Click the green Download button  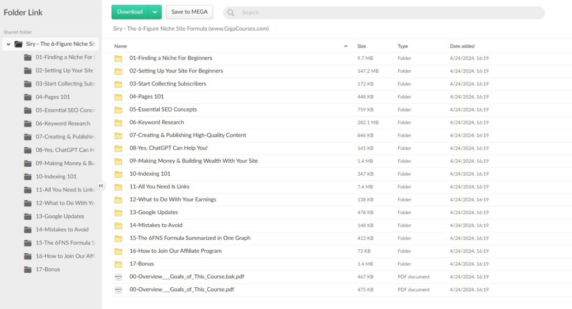tap(130, 12)
